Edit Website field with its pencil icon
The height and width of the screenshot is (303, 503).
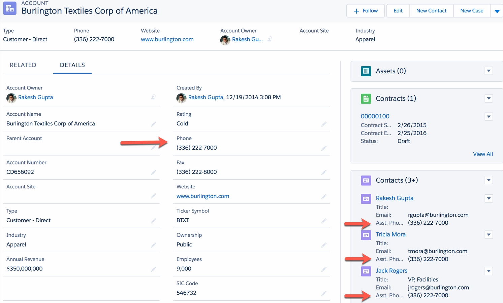click(x=324, y=197)
